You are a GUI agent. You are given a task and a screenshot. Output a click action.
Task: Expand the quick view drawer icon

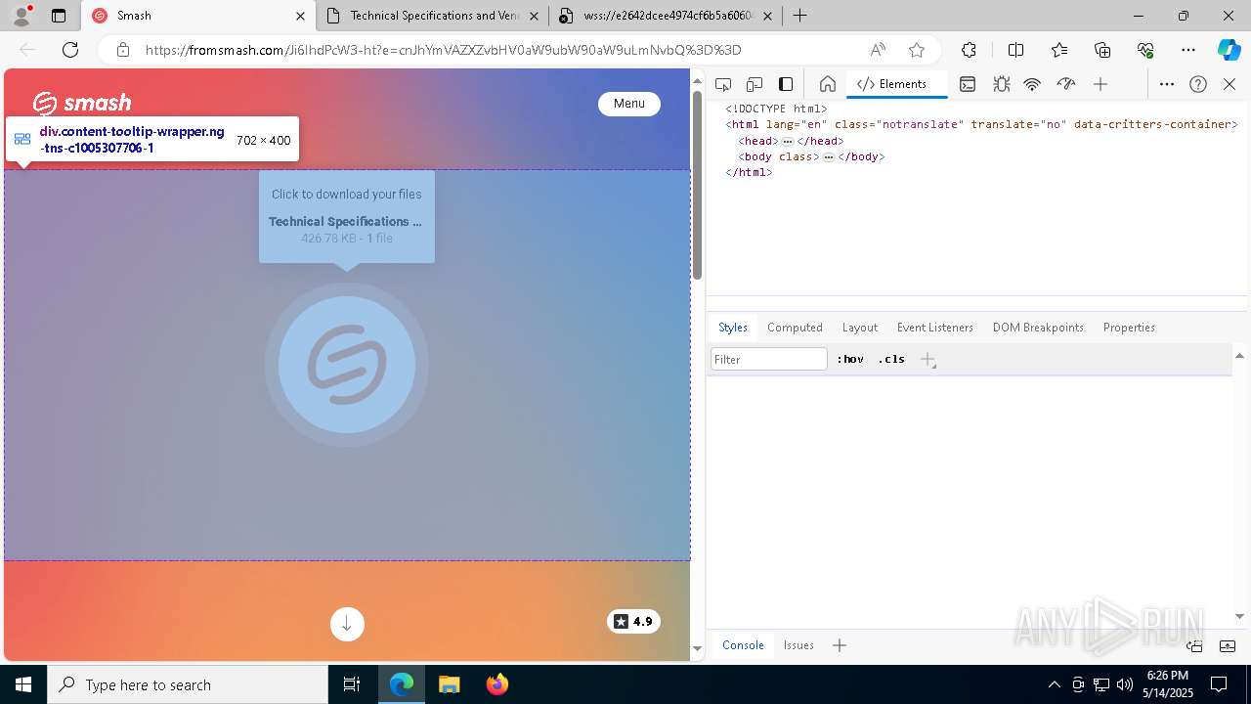[x=1228, y=646]
